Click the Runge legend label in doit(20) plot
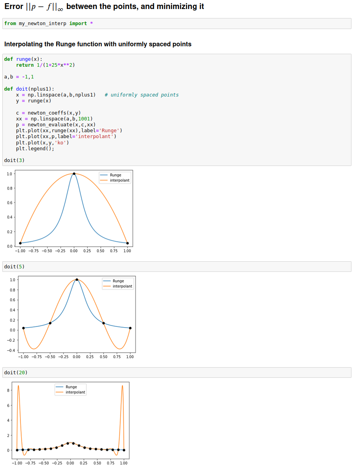 click(71, 387)
